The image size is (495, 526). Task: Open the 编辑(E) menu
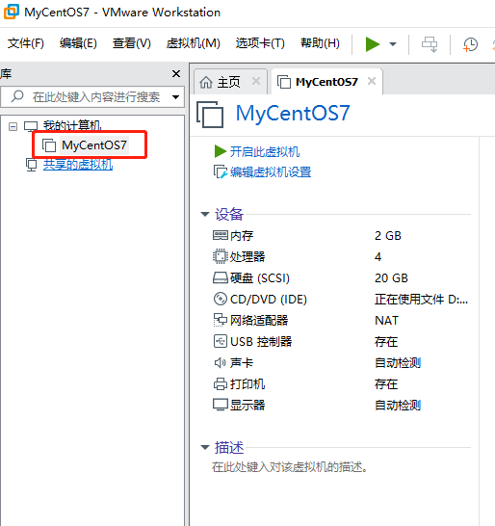coord(78,43)
